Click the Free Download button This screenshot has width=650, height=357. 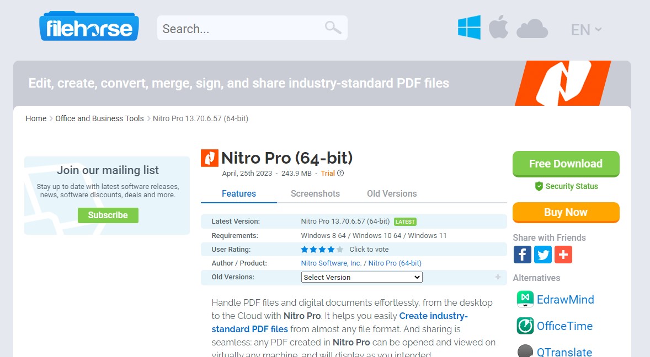point(566,164)
